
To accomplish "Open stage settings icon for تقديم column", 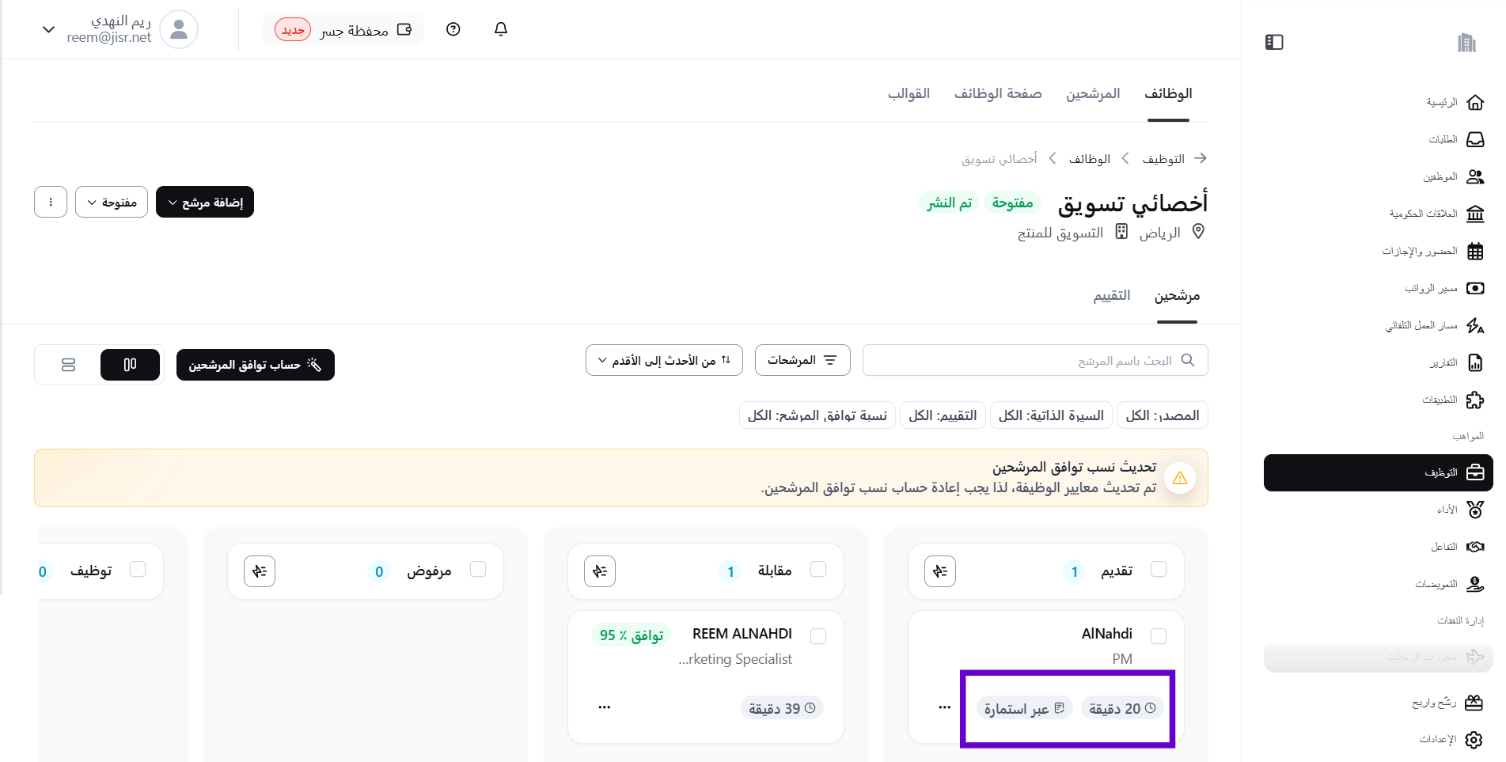I will (x=939, y=571).
